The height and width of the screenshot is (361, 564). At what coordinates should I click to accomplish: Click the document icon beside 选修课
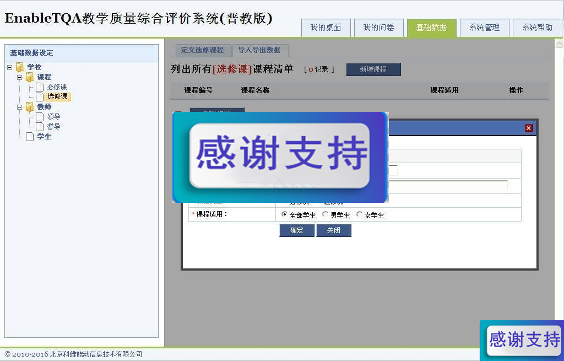(40, 96)
